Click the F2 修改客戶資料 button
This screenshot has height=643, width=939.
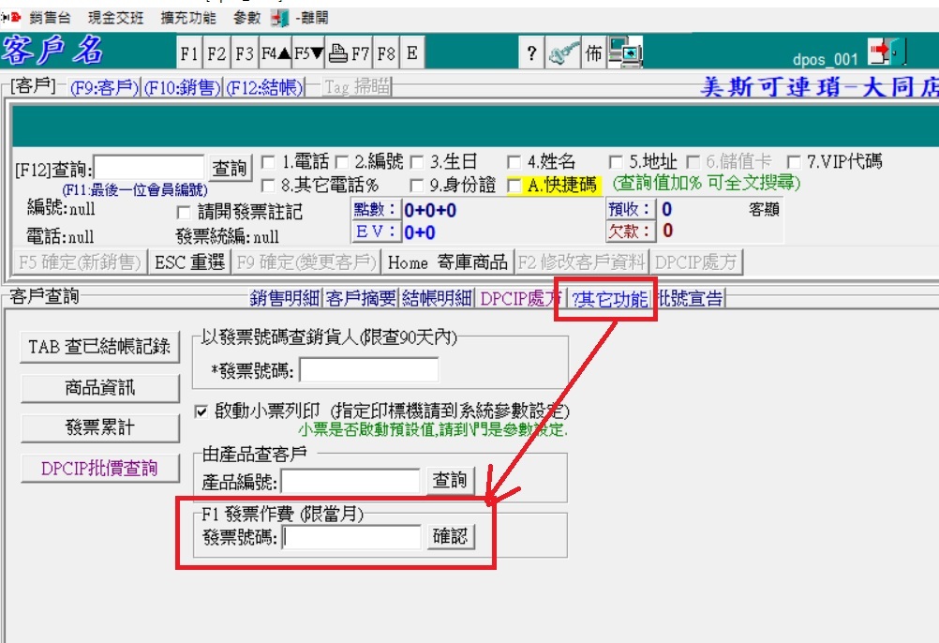[x=581, y=262]
